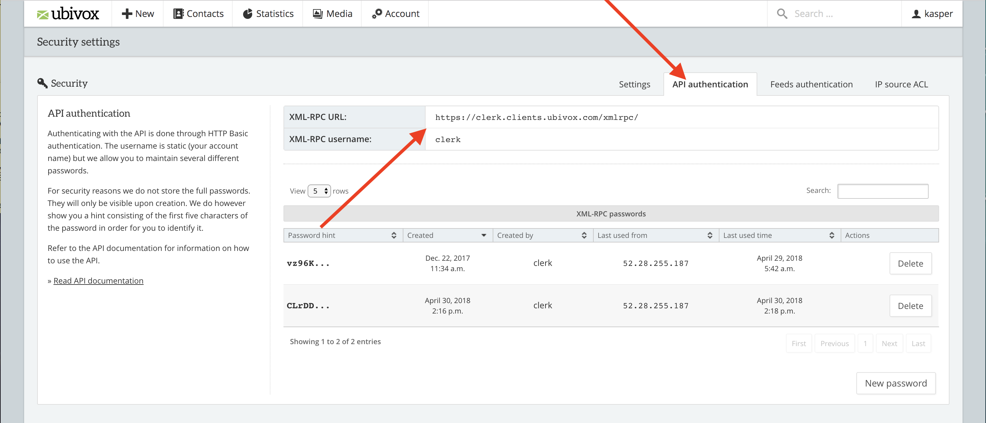The width and height of the screenshot is (986, 423).
Task: Click the plus icon beside New
Action: [x=127, y=14]
